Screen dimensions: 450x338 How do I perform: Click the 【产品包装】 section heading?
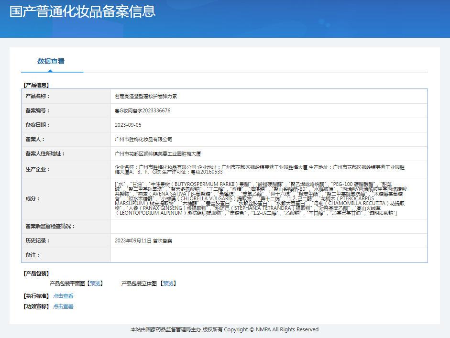point(36,273)
